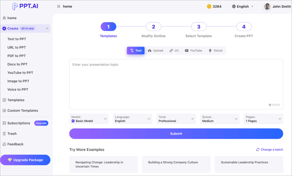Open the Pages dropdown
Image resolution: width=292 pixels, height=176 pixels.
(x=263, y=119)
